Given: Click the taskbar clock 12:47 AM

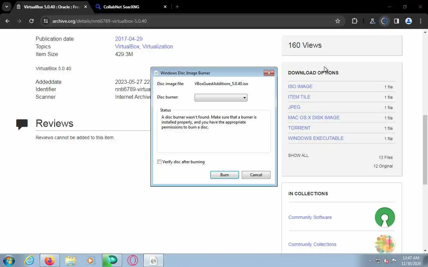Looking at the screenshot, I should click(x=411, y=258).
